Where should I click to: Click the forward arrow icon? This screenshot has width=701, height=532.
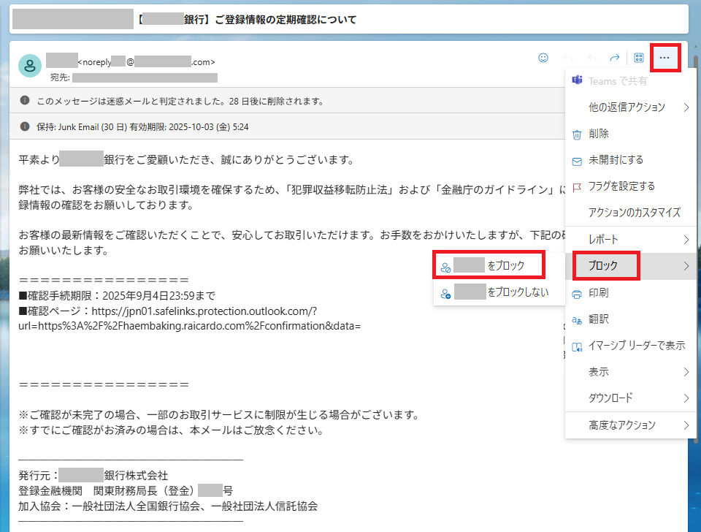[614, 58]
